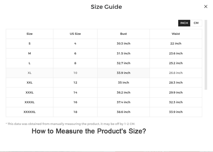
Task: Click the XXXL size cell
Action: tap(30, 92)
